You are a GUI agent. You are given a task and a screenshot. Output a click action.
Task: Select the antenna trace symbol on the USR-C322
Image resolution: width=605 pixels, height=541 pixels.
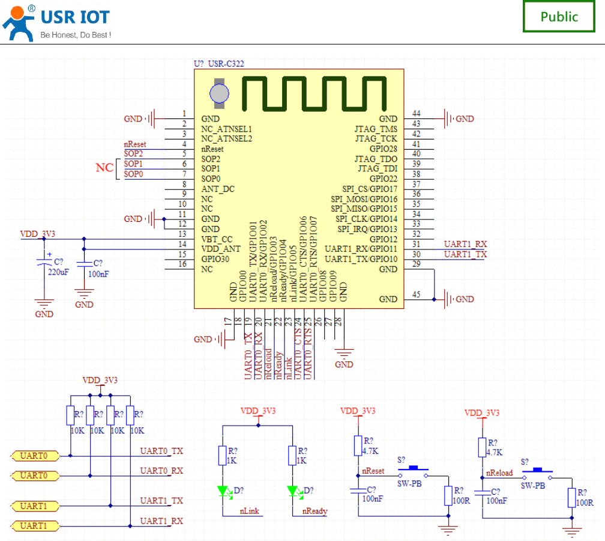314,94
